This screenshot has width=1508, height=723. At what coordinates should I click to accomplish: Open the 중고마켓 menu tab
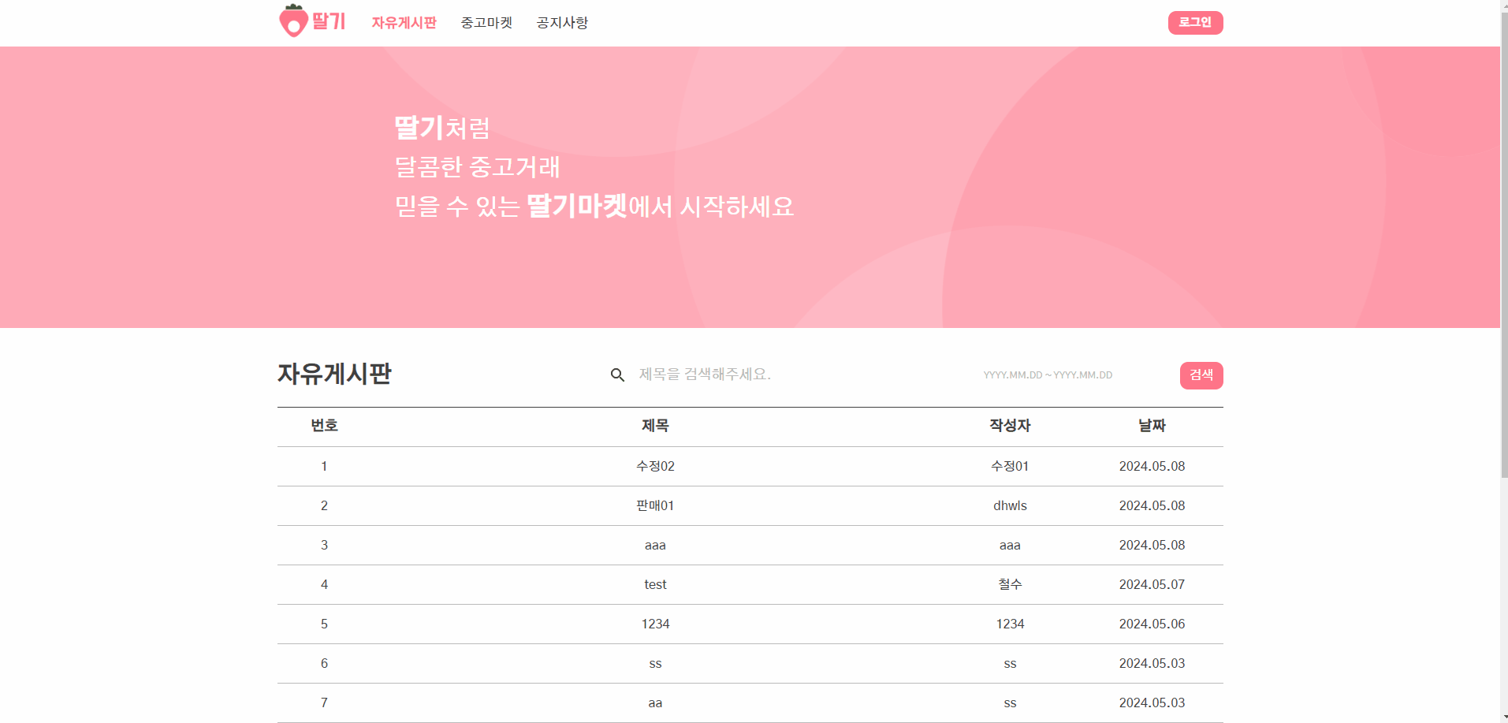pos(486,23)
